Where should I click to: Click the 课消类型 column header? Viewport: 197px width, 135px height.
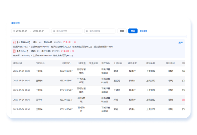[x=132, y=63]
